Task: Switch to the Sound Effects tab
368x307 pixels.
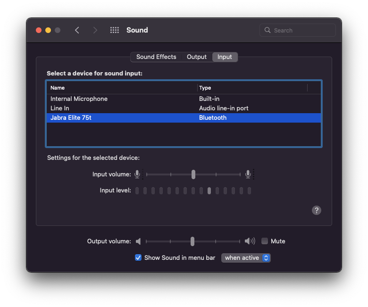Action: pyautogui.click(x=156, y=57)
